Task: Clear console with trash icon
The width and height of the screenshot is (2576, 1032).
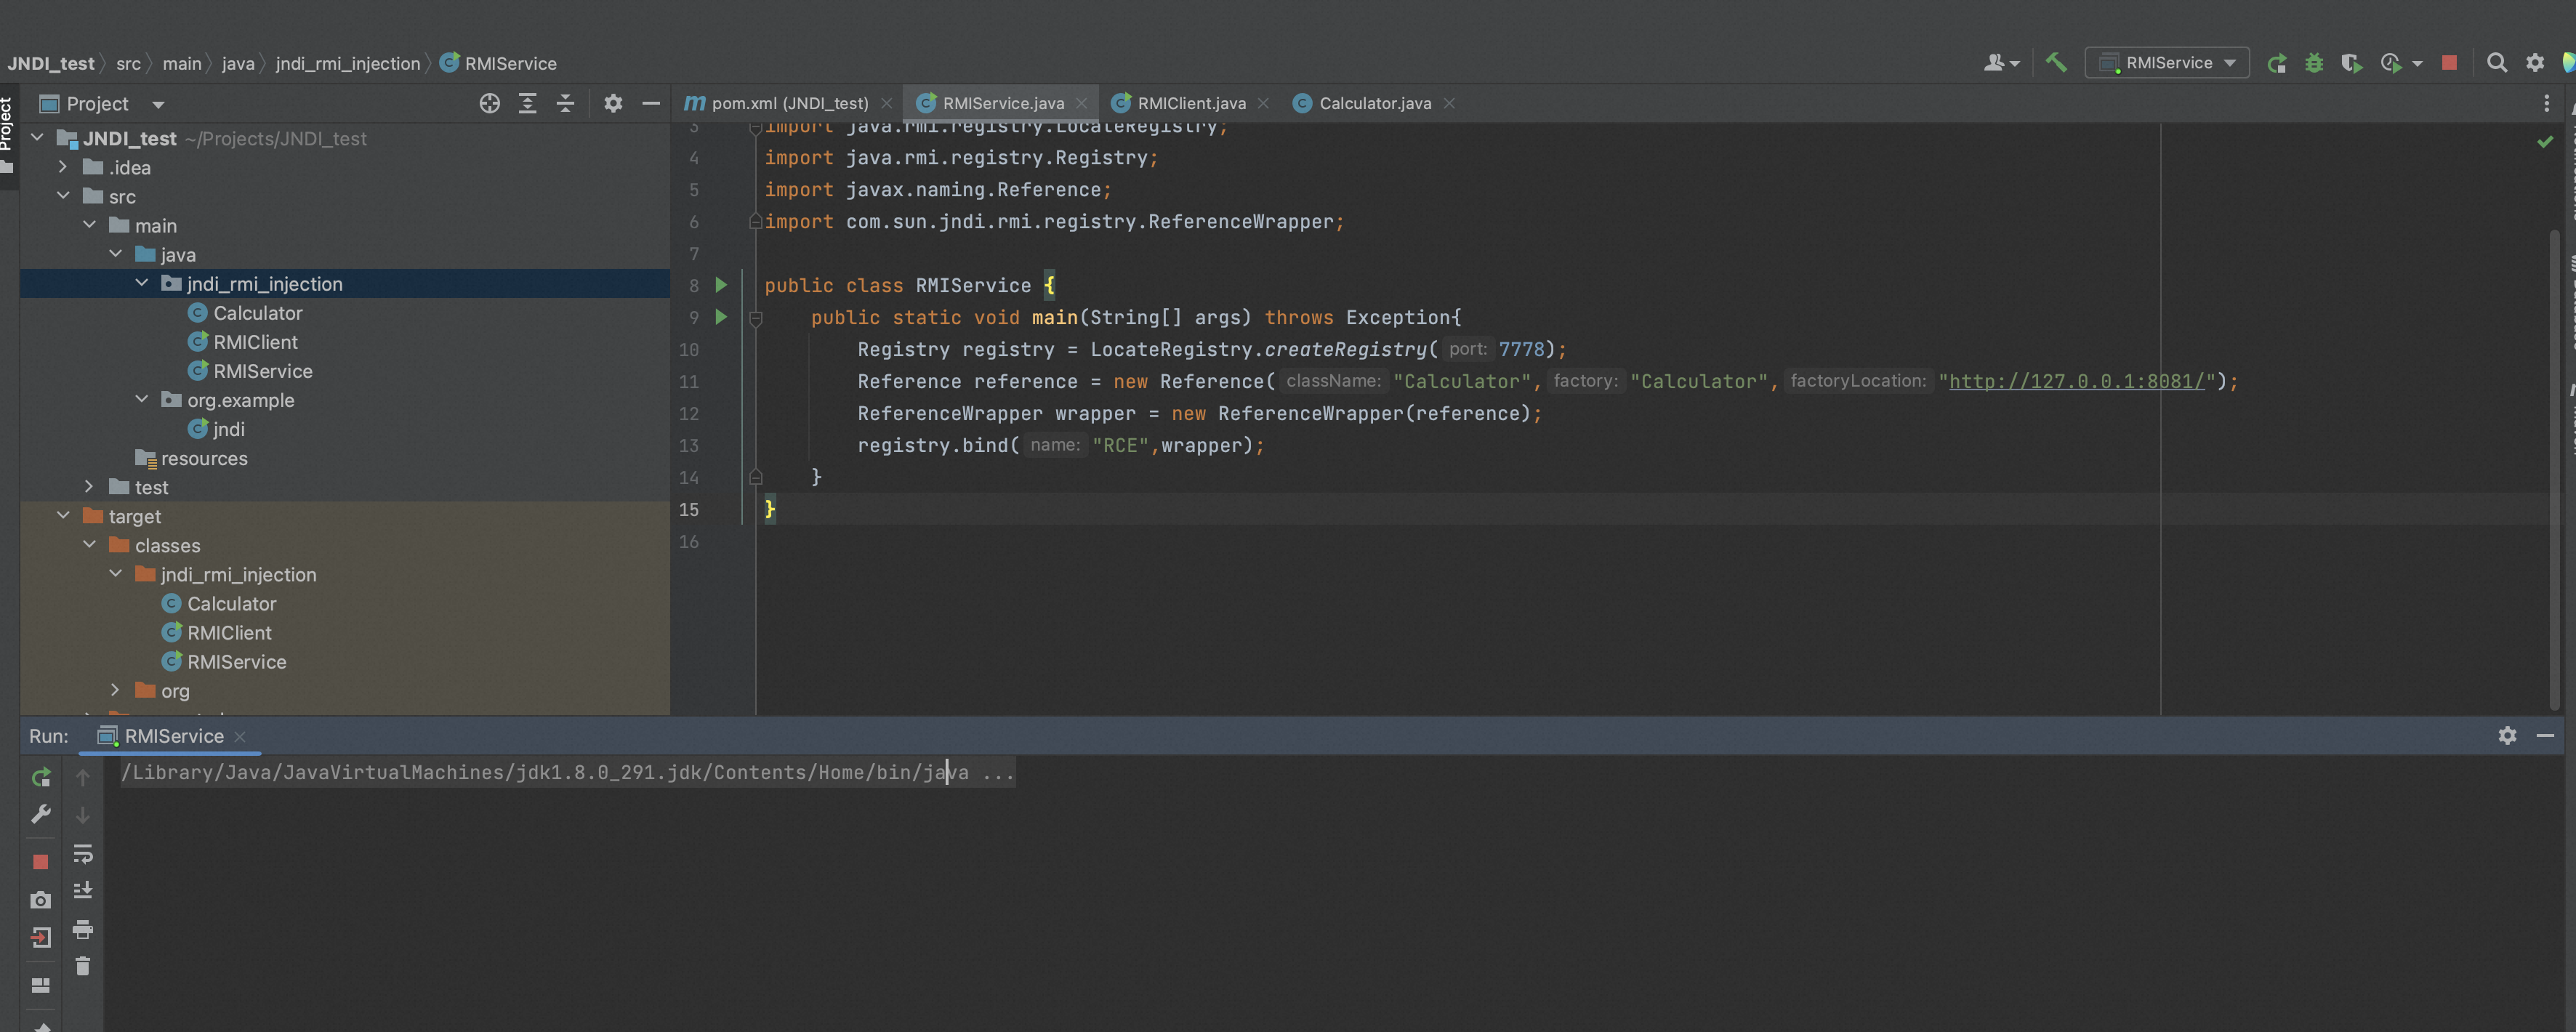Action: tap(83, 966)
